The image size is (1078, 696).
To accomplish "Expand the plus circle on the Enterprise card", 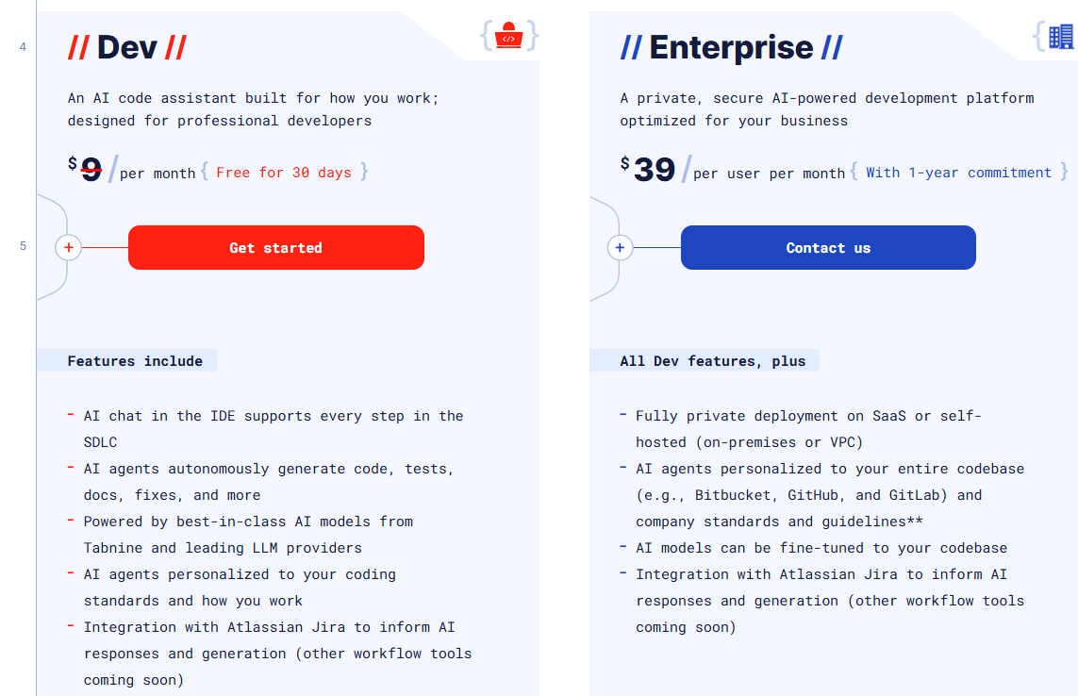I will 620,247.
